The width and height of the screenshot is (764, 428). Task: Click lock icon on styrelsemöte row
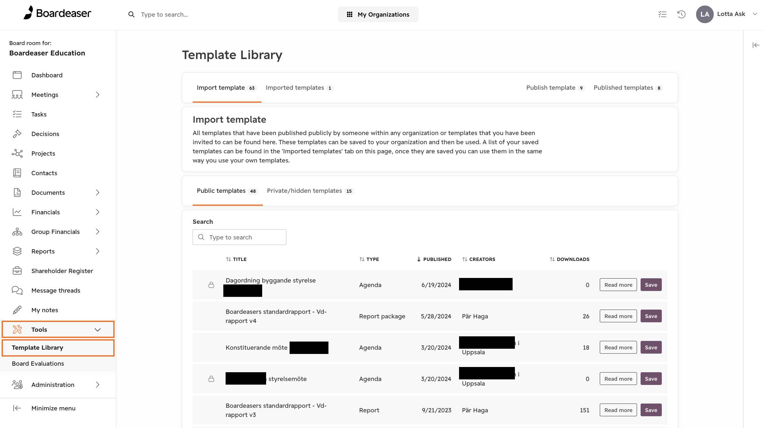click(211, 379)
